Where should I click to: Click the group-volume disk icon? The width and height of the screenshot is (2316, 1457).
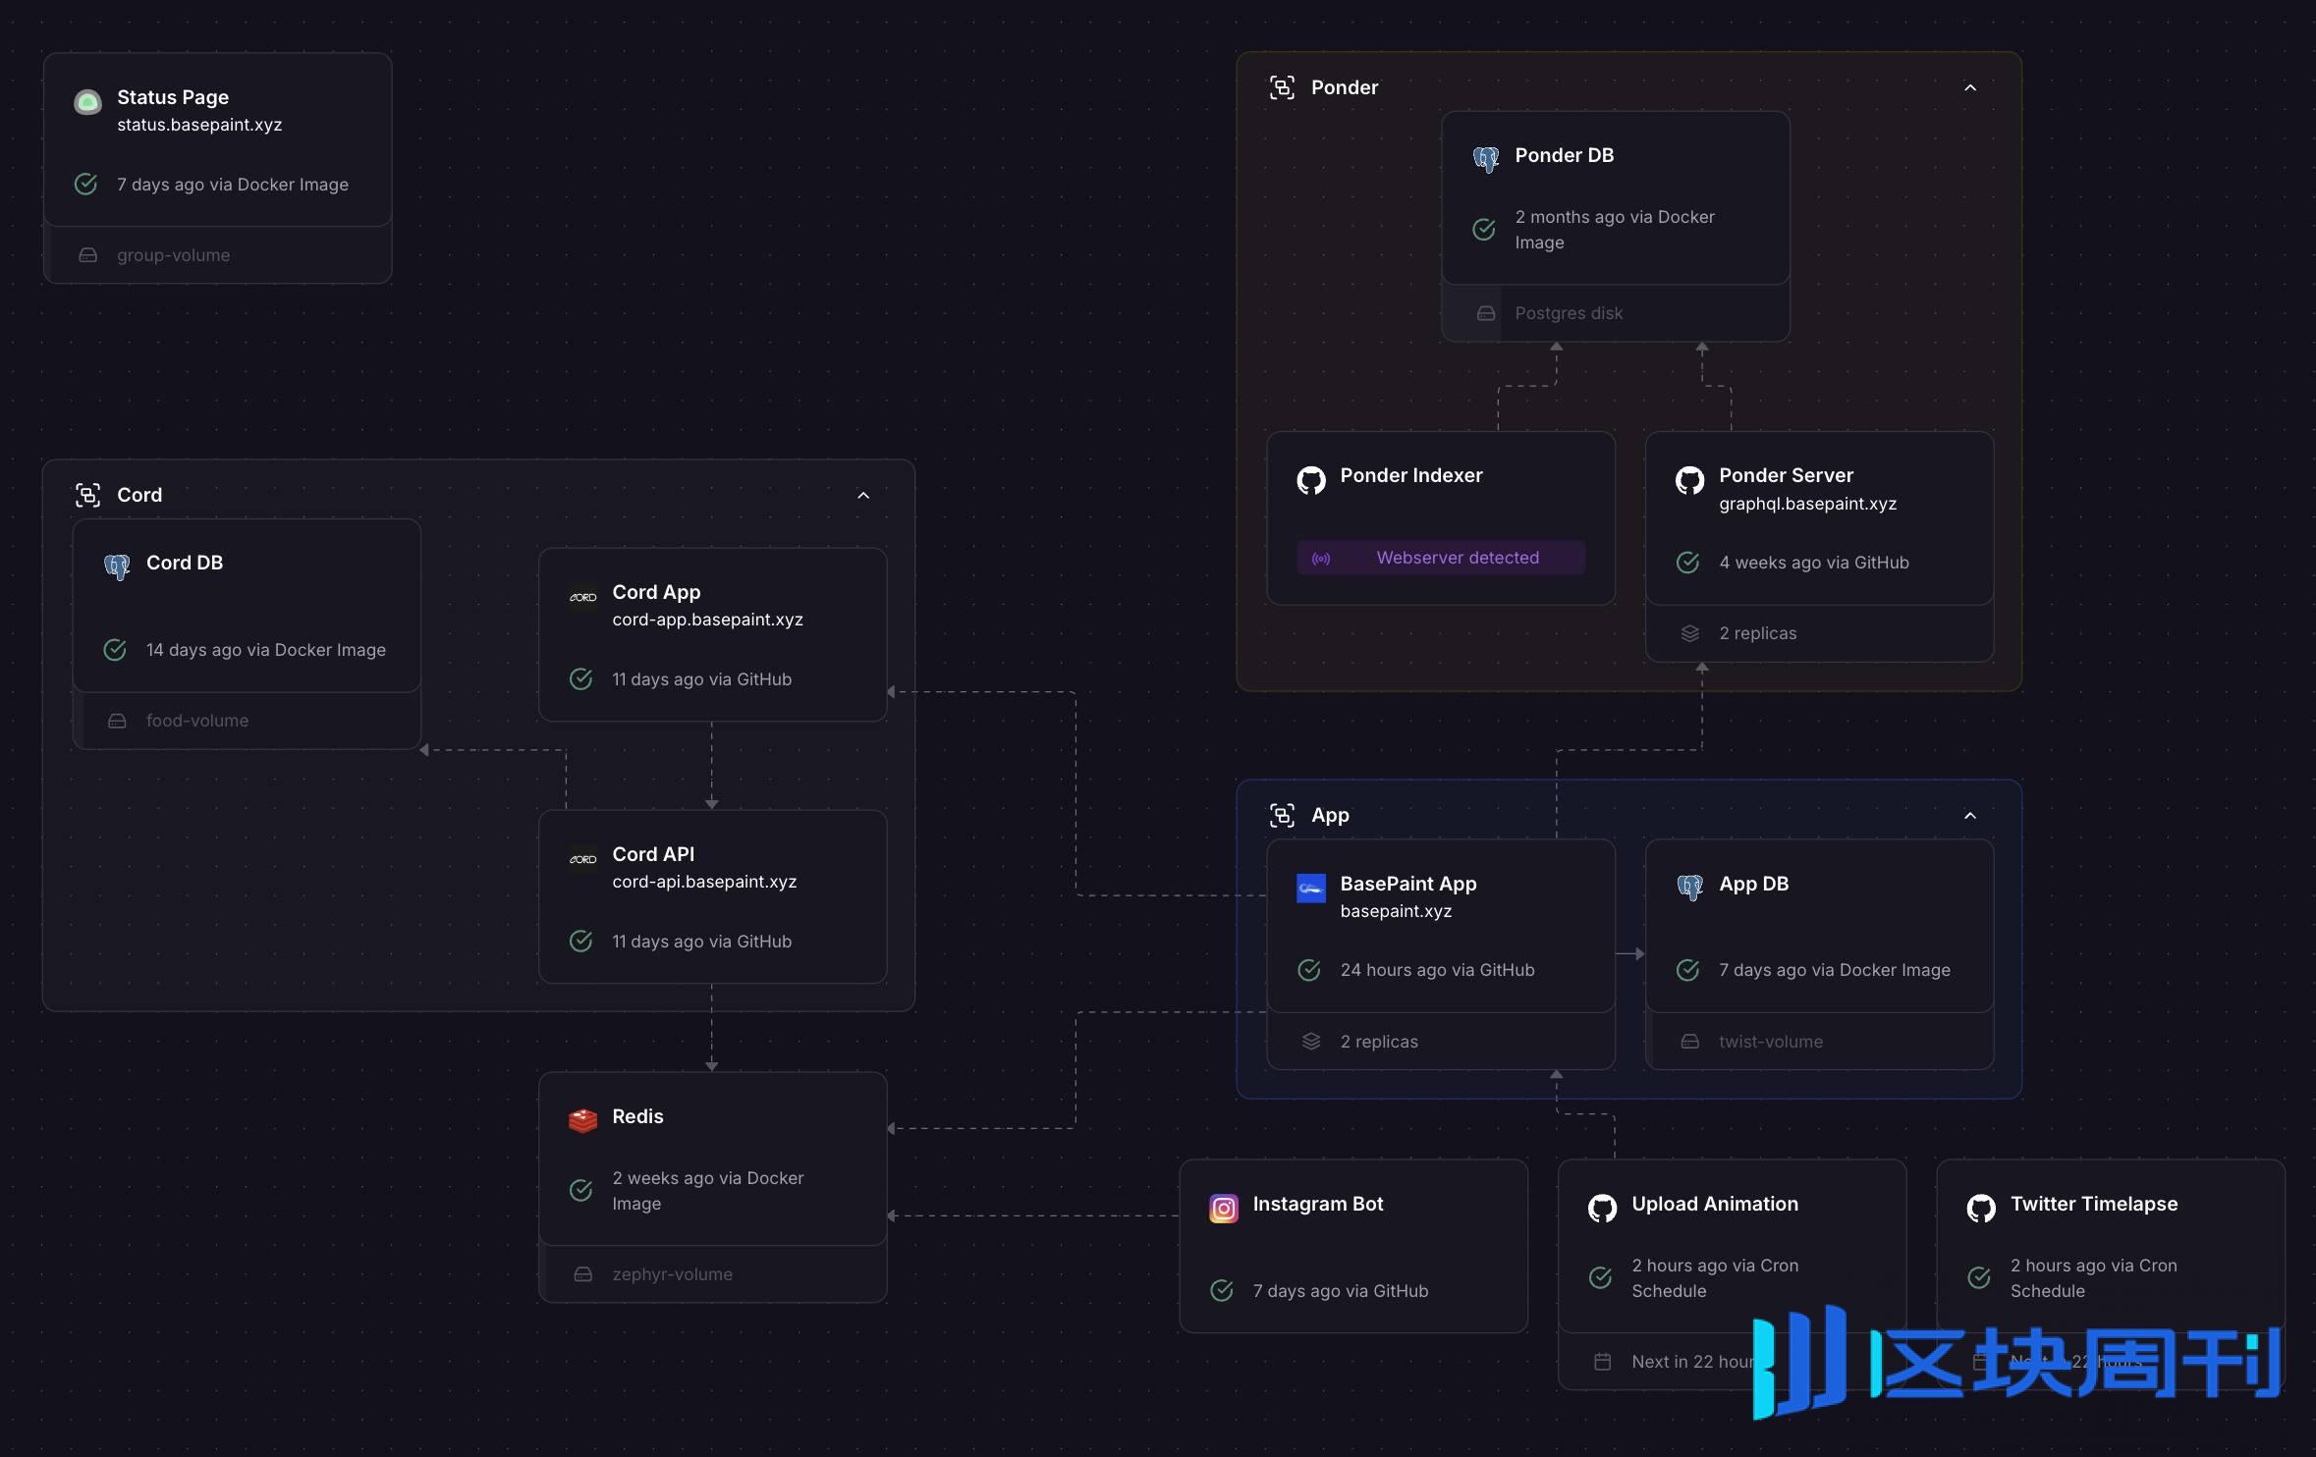click(x=87, y=255)
